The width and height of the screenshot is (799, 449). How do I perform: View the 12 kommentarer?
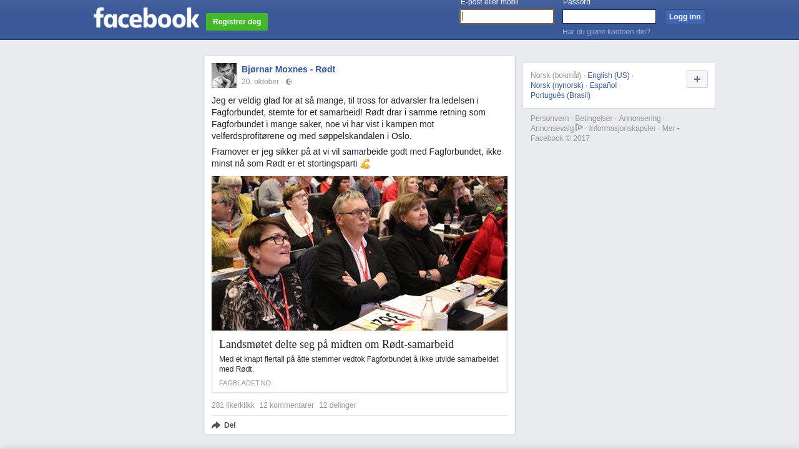click(x=287, y=405)
